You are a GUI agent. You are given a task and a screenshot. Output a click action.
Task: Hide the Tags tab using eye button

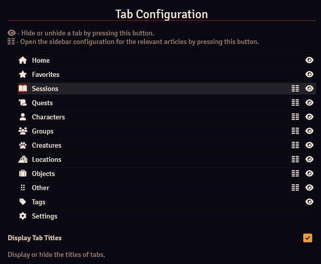(x=309, y=202)
